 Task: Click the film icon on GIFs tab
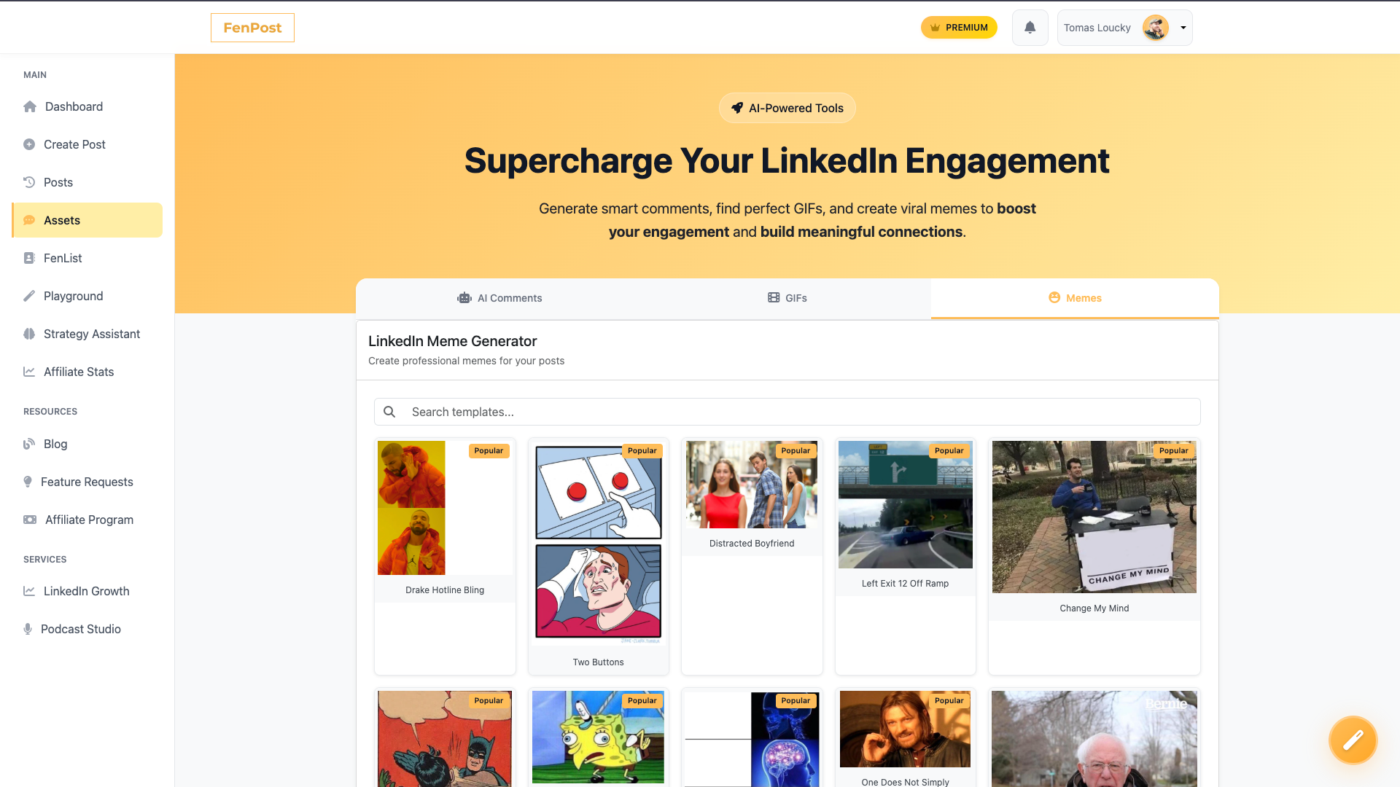coord(774,298)
